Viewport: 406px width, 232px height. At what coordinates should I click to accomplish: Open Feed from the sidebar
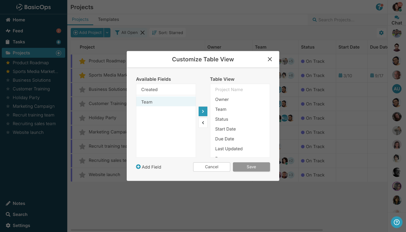pos(18,31)
